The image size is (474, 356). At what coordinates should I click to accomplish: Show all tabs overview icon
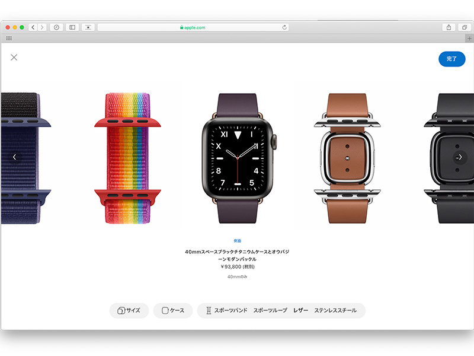pos(465,27)
